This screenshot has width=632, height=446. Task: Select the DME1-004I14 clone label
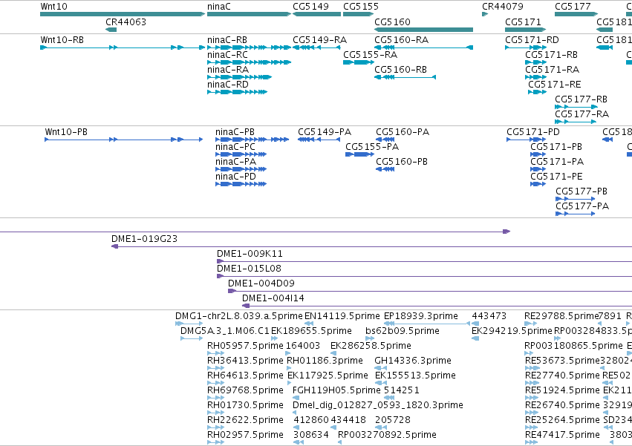(273, 298)
